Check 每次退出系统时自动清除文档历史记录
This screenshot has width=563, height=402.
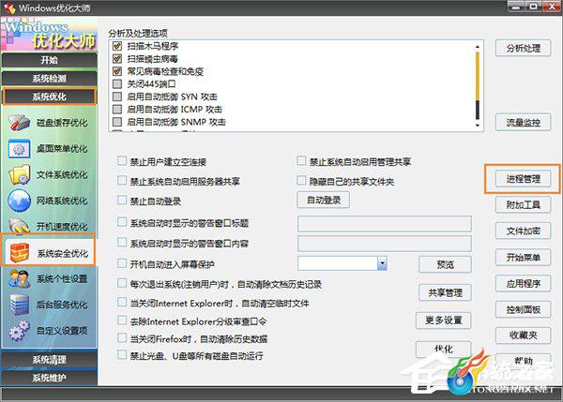coord(122,283)
